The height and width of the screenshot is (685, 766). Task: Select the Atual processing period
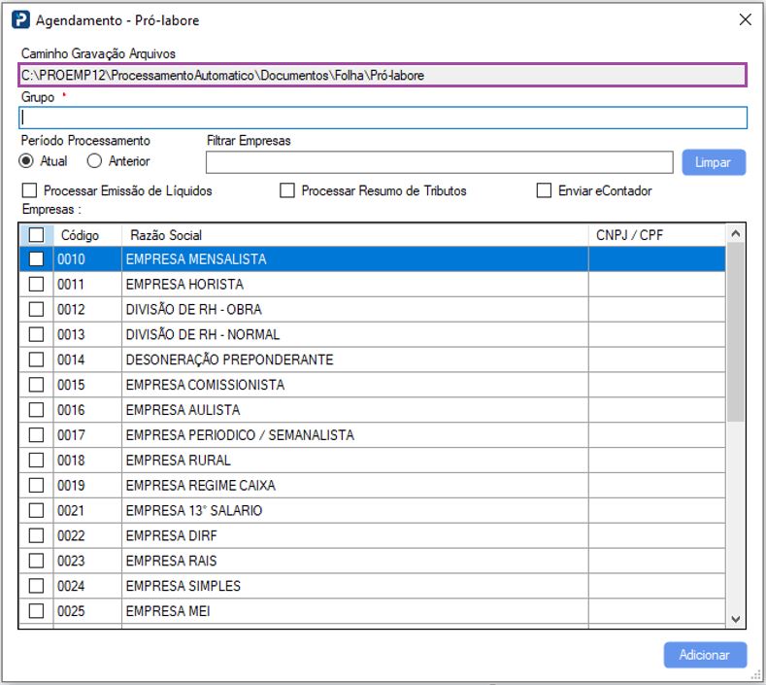[26, 161]
